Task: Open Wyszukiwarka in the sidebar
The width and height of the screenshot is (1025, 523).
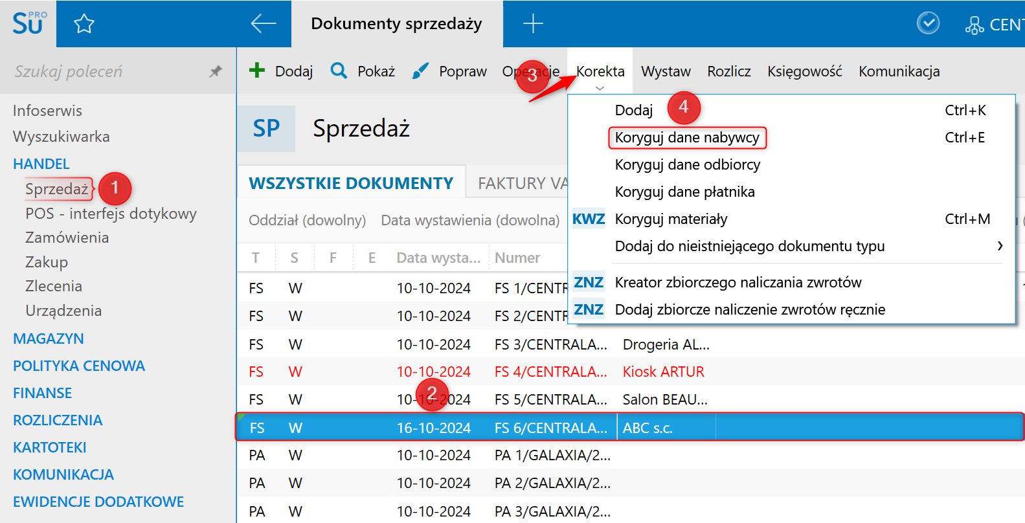Action: tap(62, 137)
